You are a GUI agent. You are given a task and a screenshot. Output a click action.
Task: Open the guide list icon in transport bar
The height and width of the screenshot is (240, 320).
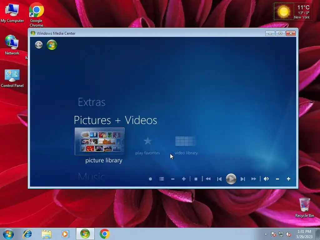click(x=162, y=179)
